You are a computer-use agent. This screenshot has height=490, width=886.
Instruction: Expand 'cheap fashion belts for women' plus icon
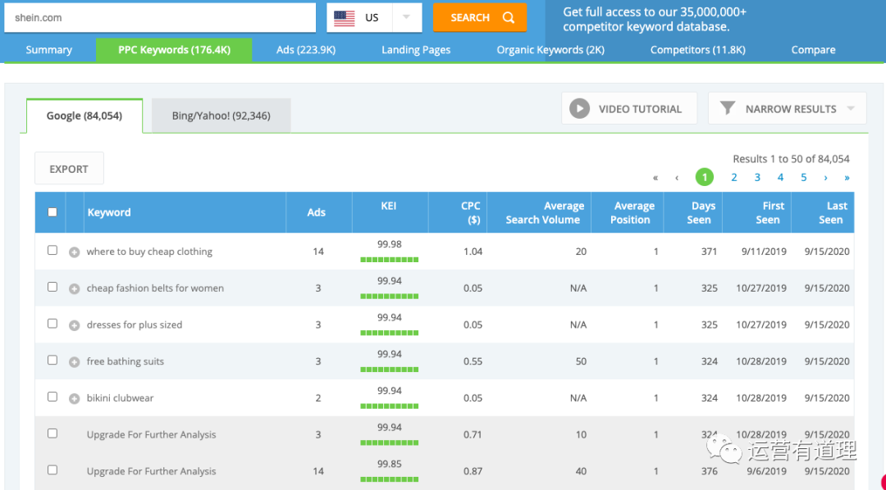75,289
